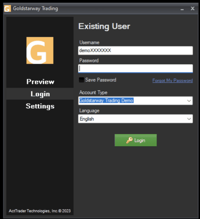Open the Language dropdown arrow
This screenshot has height=219, width=200.
tap(189, 119)
